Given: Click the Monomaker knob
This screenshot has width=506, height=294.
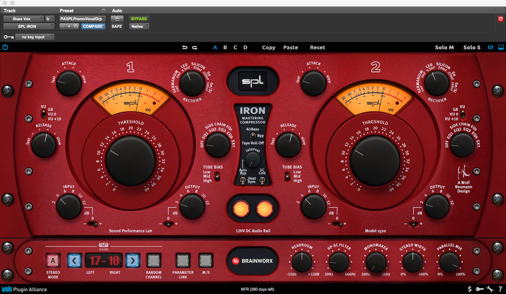Looking at the screenshot, I should 376,262.
